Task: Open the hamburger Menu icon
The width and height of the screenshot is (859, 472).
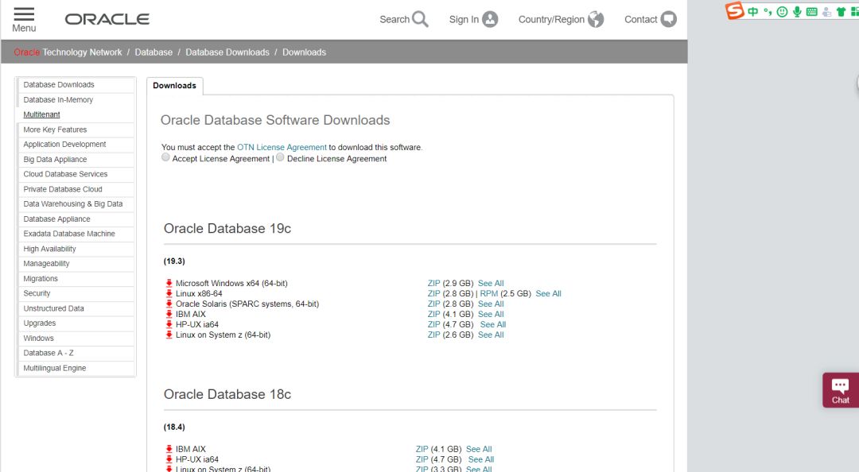Action: 24,14
